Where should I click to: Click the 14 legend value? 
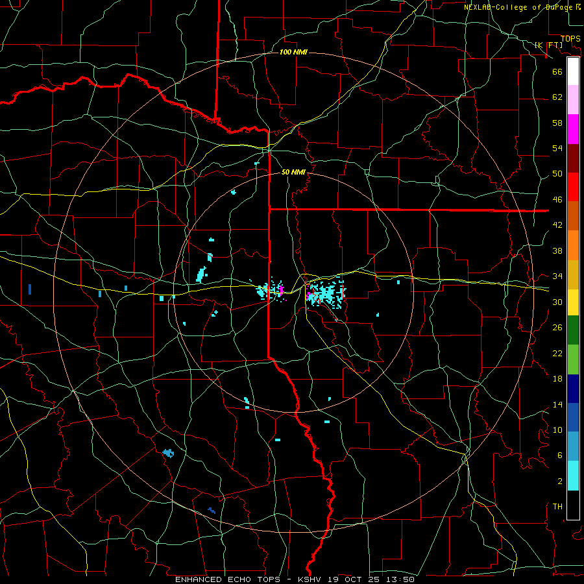pos(557,404)
